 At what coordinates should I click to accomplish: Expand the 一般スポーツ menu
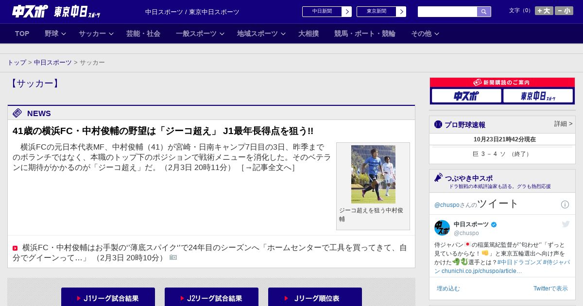point(200,34)
